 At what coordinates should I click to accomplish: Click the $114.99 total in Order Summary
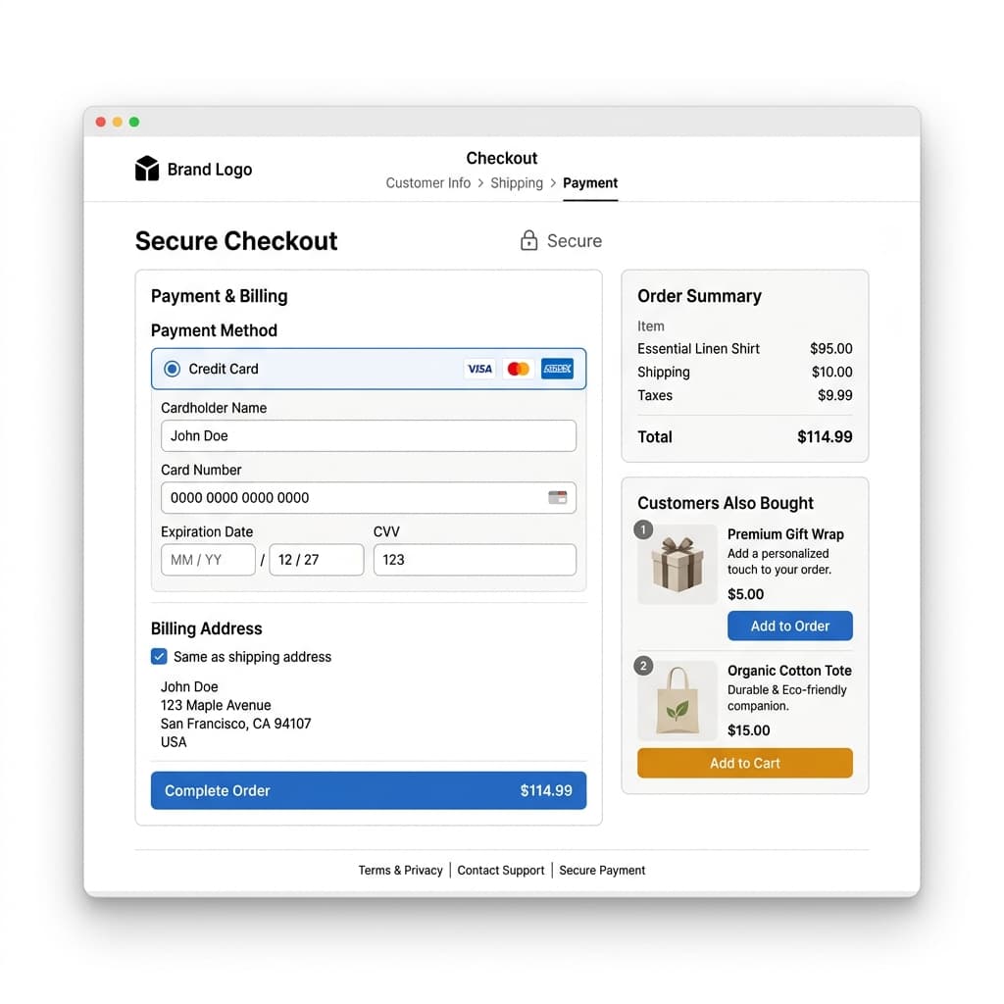[825, 436]
